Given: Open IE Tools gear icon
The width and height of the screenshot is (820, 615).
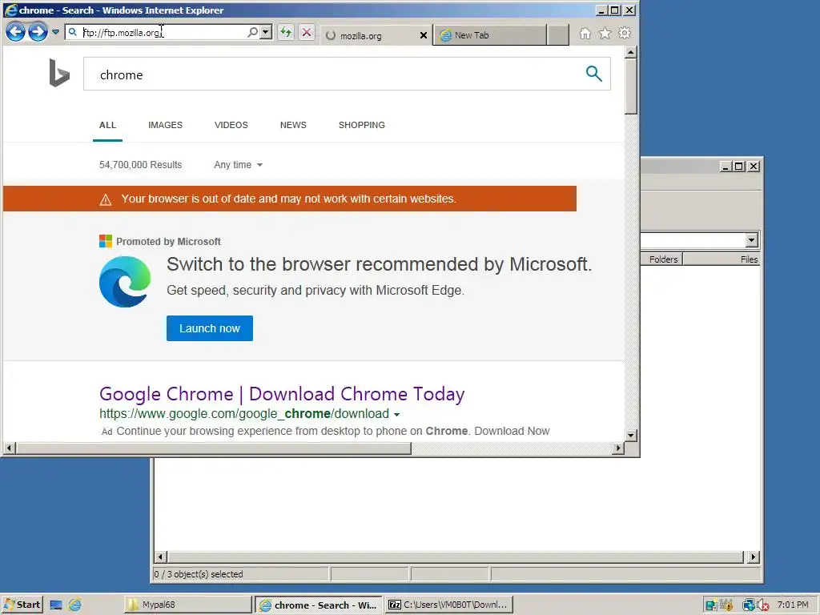Looking at the screenshot, I should [625, 34].
